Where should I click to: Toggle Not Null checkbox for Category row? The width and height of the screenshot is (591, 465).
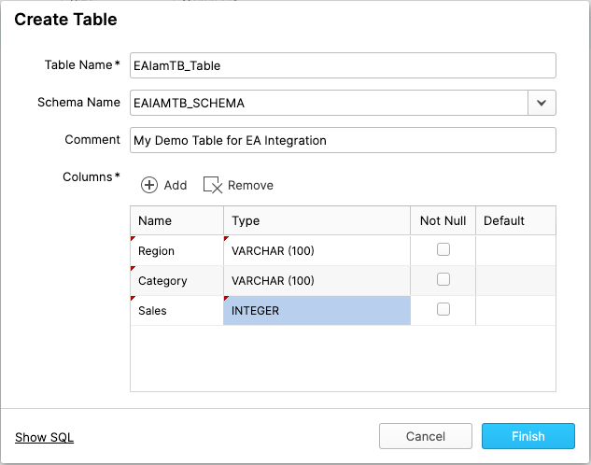[x=443, y=279]
